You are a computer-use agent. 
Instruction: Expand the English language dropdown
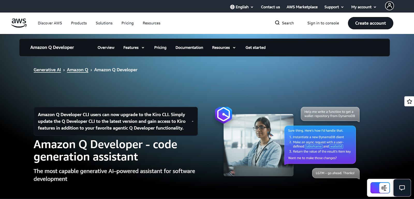click(x=242, y=7)
